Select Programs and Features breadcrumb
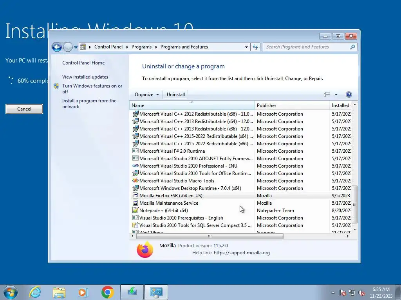The width and height of the screenshot is (401, 300). tap(184, 47)
